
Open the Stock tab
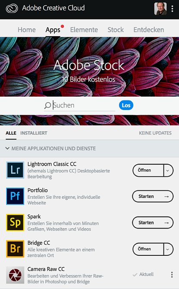(116, 30)
